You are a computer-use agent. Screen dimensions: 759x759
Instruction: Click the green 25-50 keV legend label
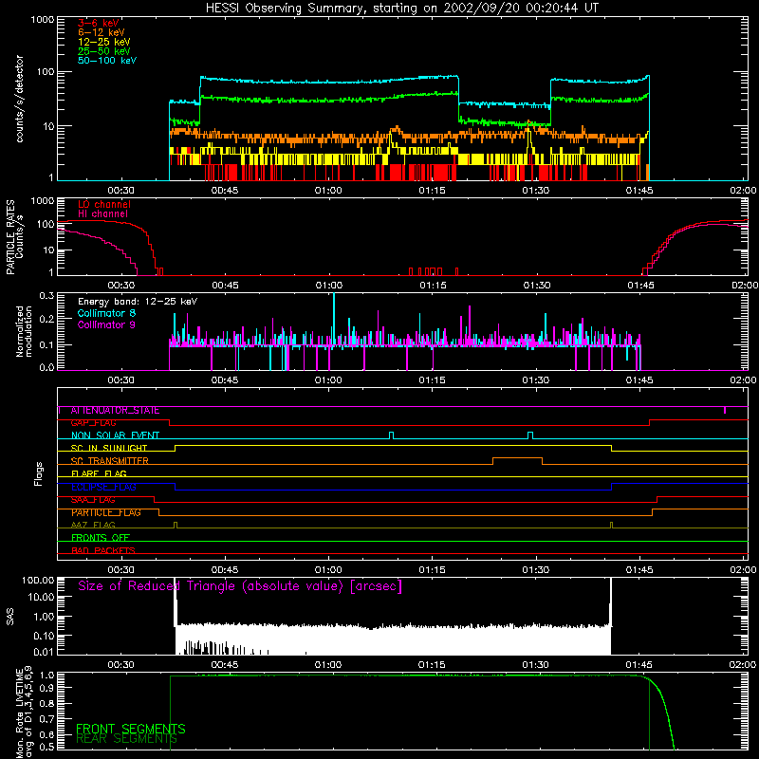(x=104, y=51)
